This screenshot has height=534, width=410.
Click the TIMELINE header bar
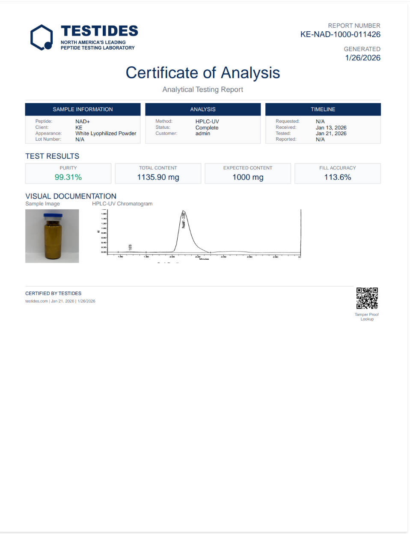coord(323,110)
